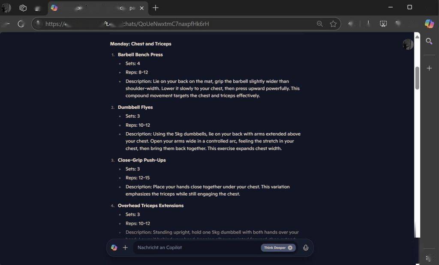Image resolution: width=439 pixels, height=265 pixels.
Task: Click the Close-Grip Push-Ups heading
Action: 141,160
